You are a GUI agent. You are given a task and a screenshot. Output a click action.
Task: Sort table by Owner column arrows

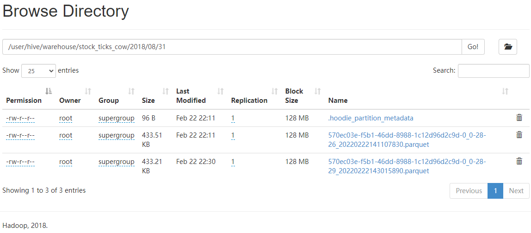click(88, 91)
